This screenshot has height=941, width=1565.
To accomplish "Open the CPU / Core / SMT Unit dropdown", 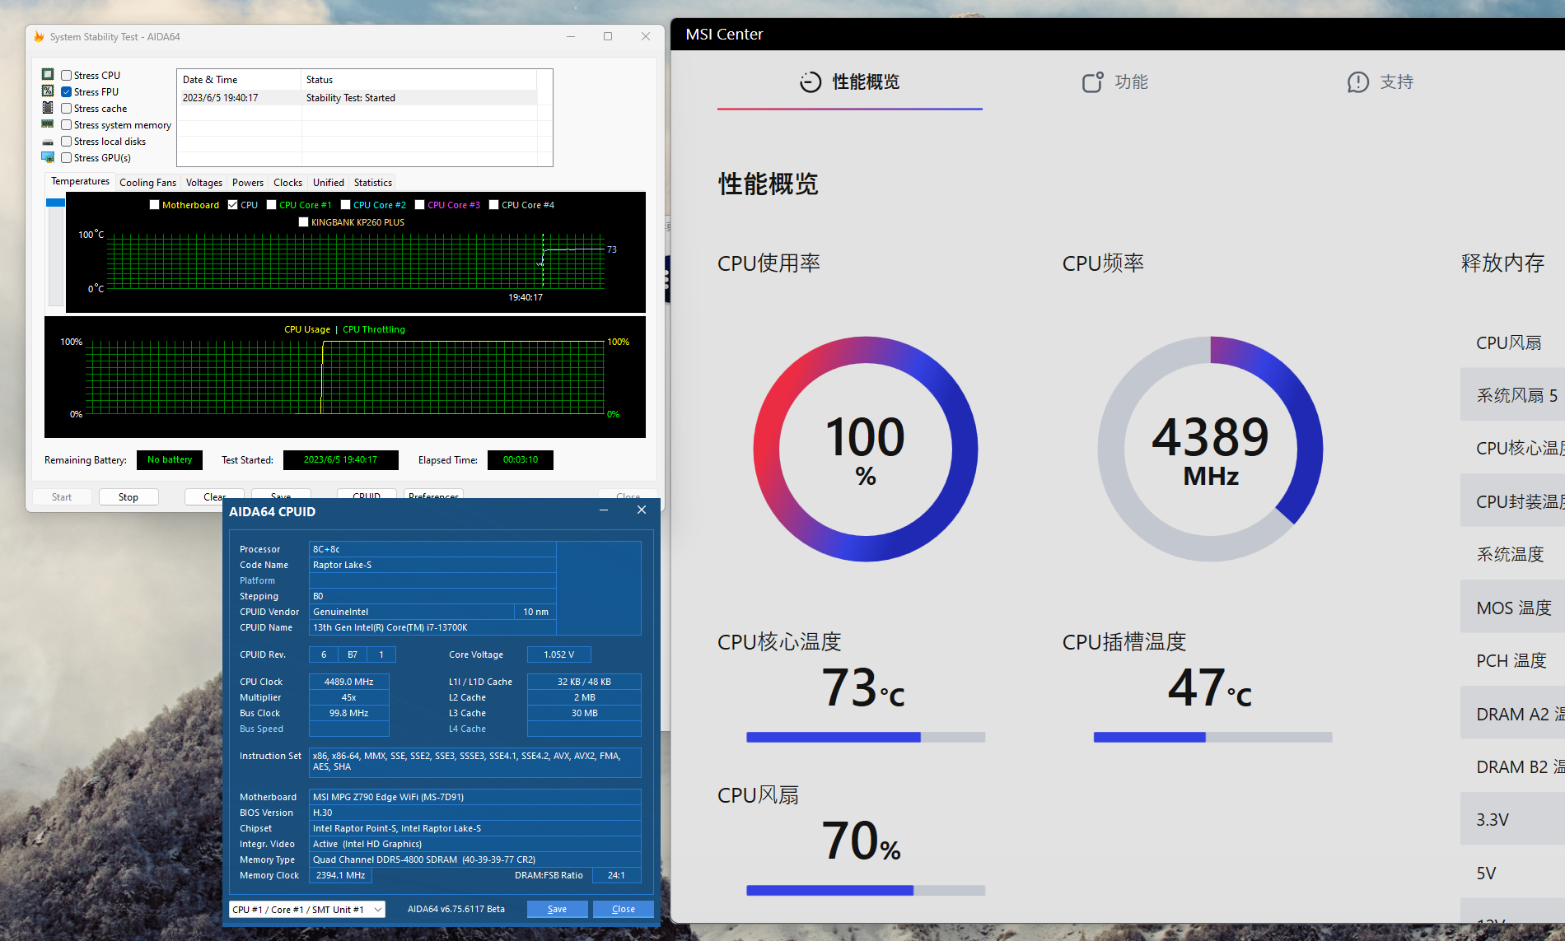I will tap(306, 910).
